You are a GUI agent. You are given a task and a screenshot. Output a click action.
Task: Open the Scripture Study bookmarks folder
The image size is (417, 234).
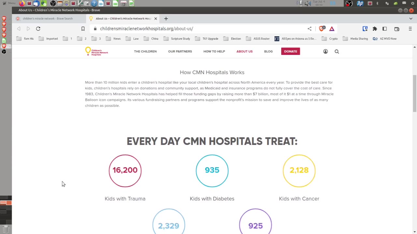click(x=177, y=39)
